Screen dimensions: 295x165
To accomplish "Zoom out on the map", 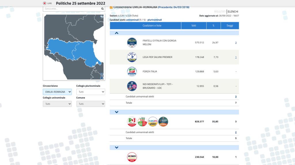I will pyautogui.click(x=102, y=78).
